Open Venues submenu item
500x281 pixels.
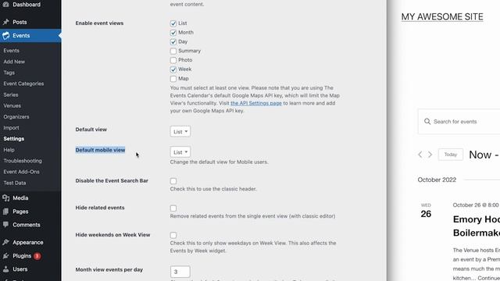(x=12, y=105)
